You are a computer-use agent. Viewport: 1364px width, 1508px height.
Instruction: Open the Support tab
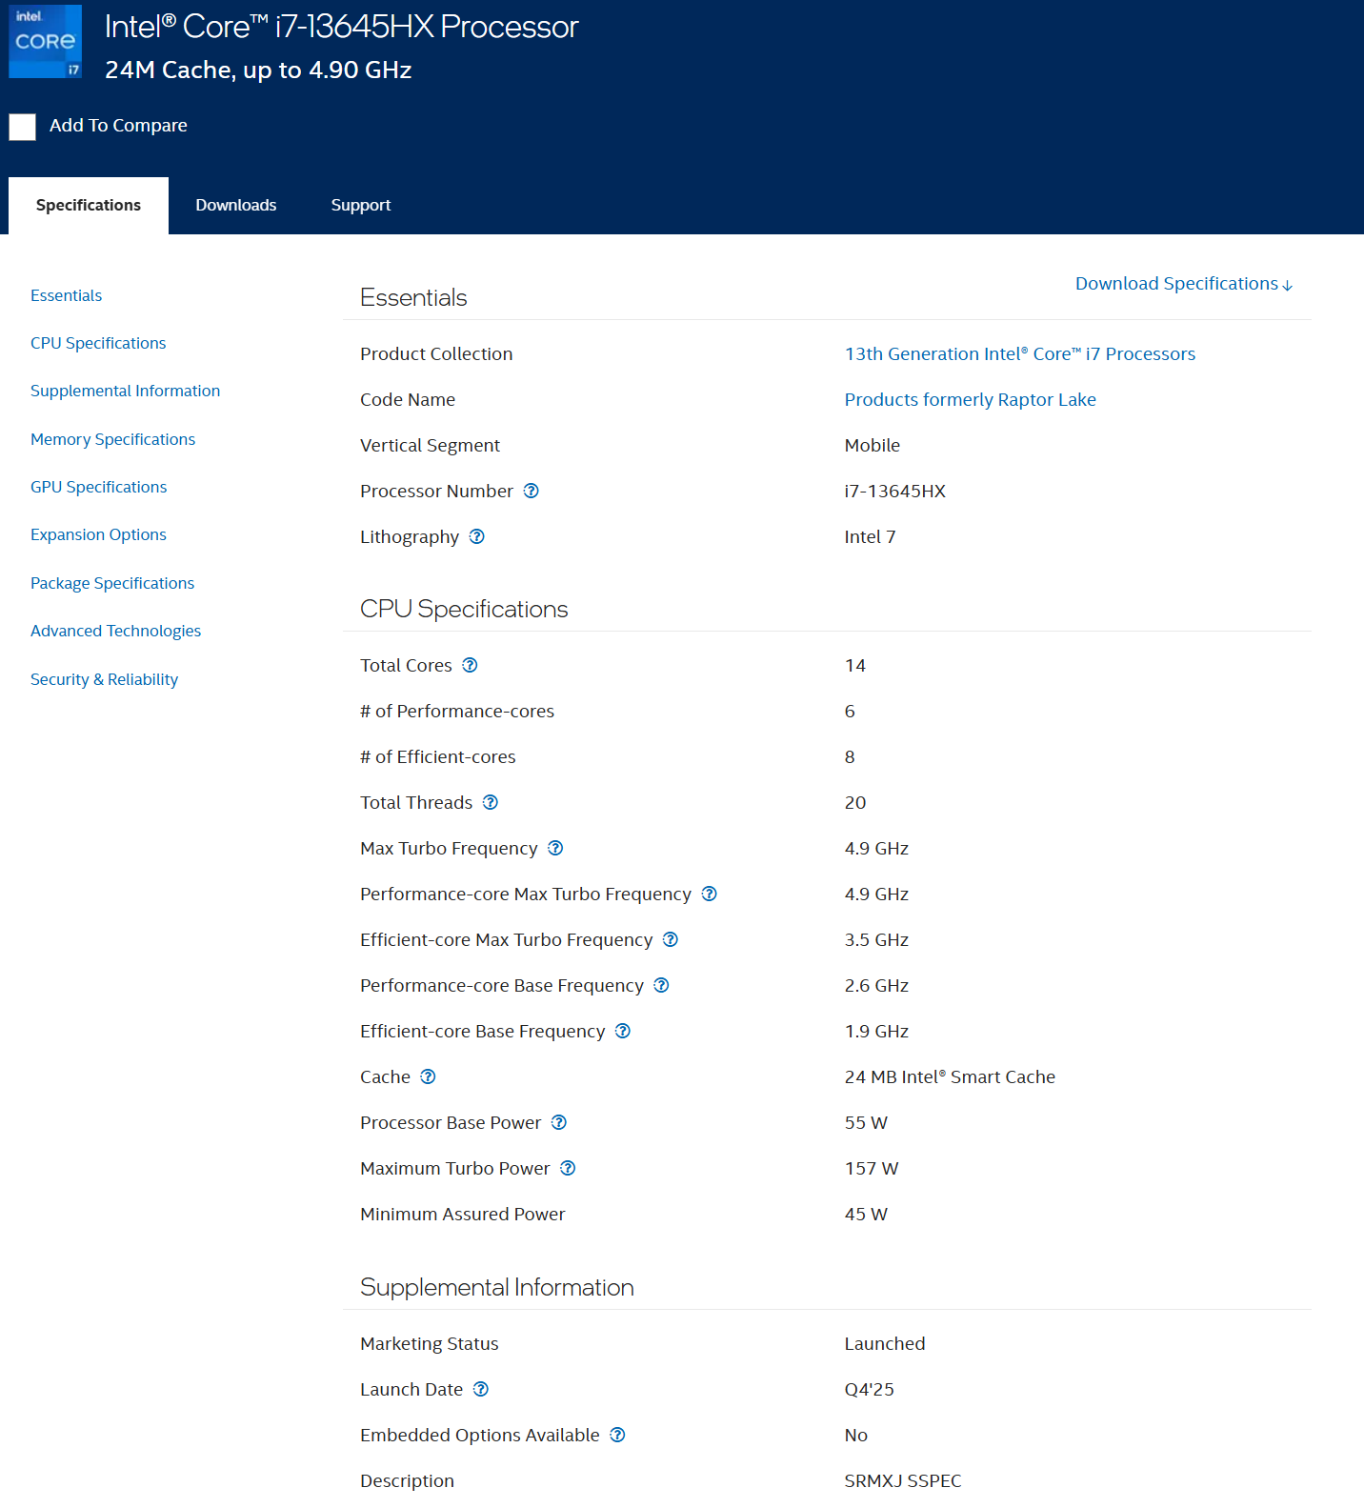coord(360,205)
